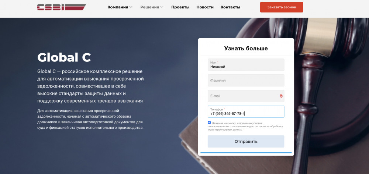Open the Новости menu item

(205, 7)
